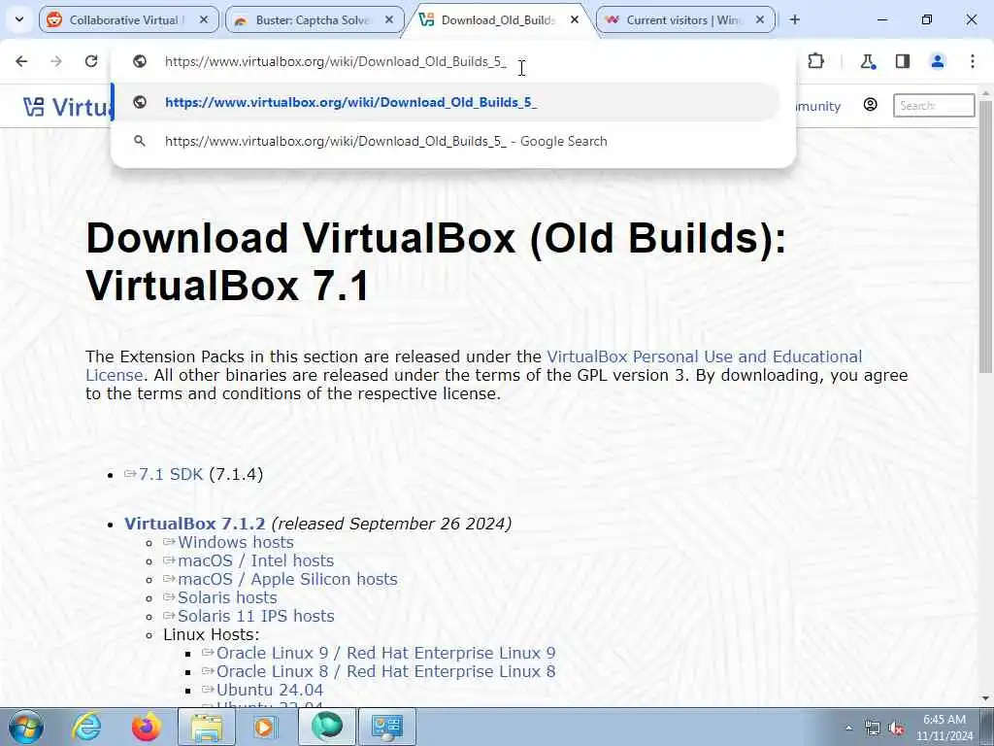The image size is (994, 746).
Task: Click the muted volume tray icon
Action: tap(896, 729)
